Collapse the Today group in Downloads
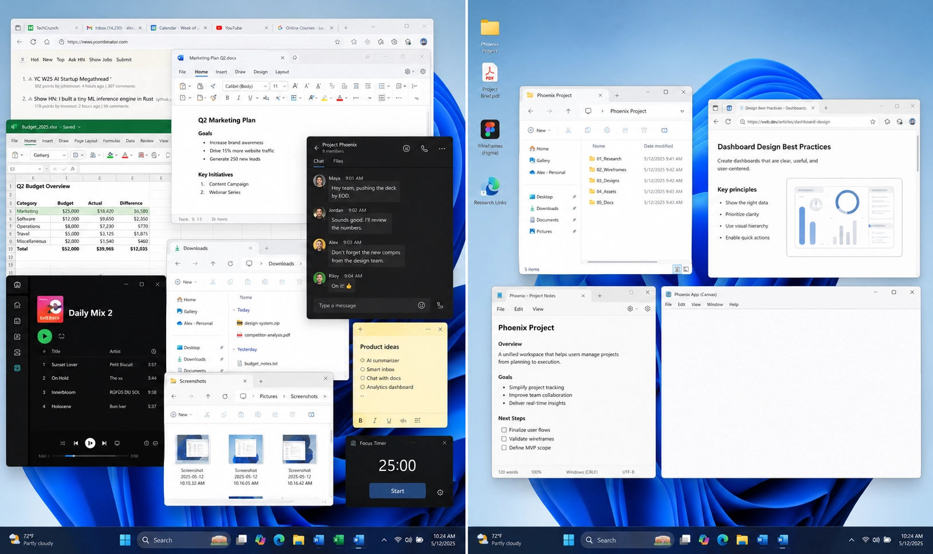 click(234, 310)
